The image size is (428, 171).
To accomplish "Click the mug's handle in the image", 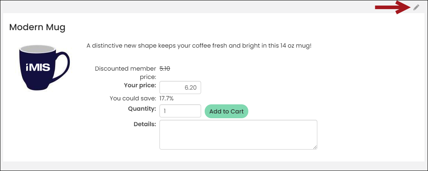I will (63, 65).
